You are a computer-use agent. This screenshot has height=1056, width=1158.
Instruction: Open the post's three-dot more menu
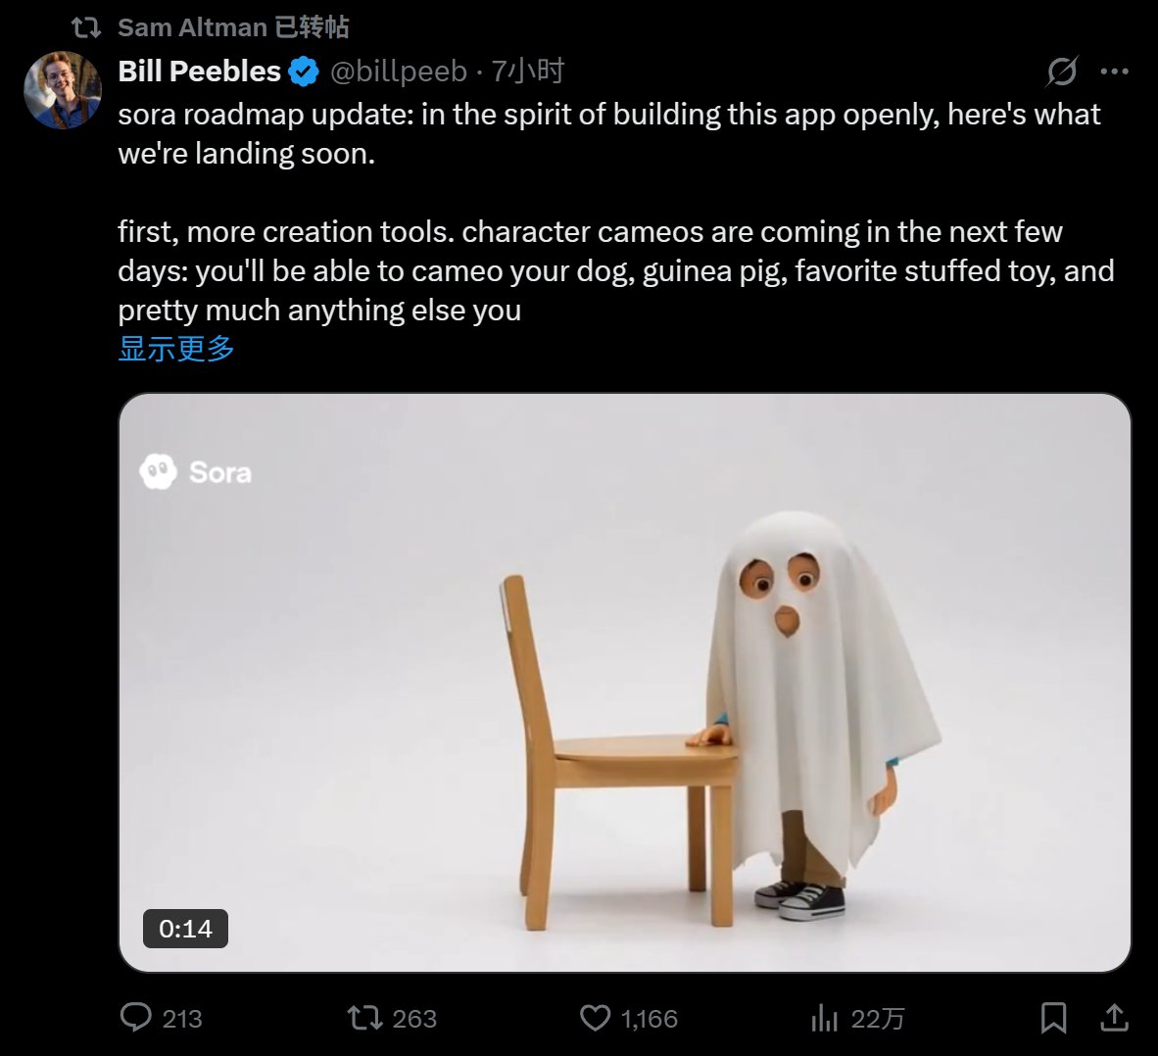pos(1115,72)
